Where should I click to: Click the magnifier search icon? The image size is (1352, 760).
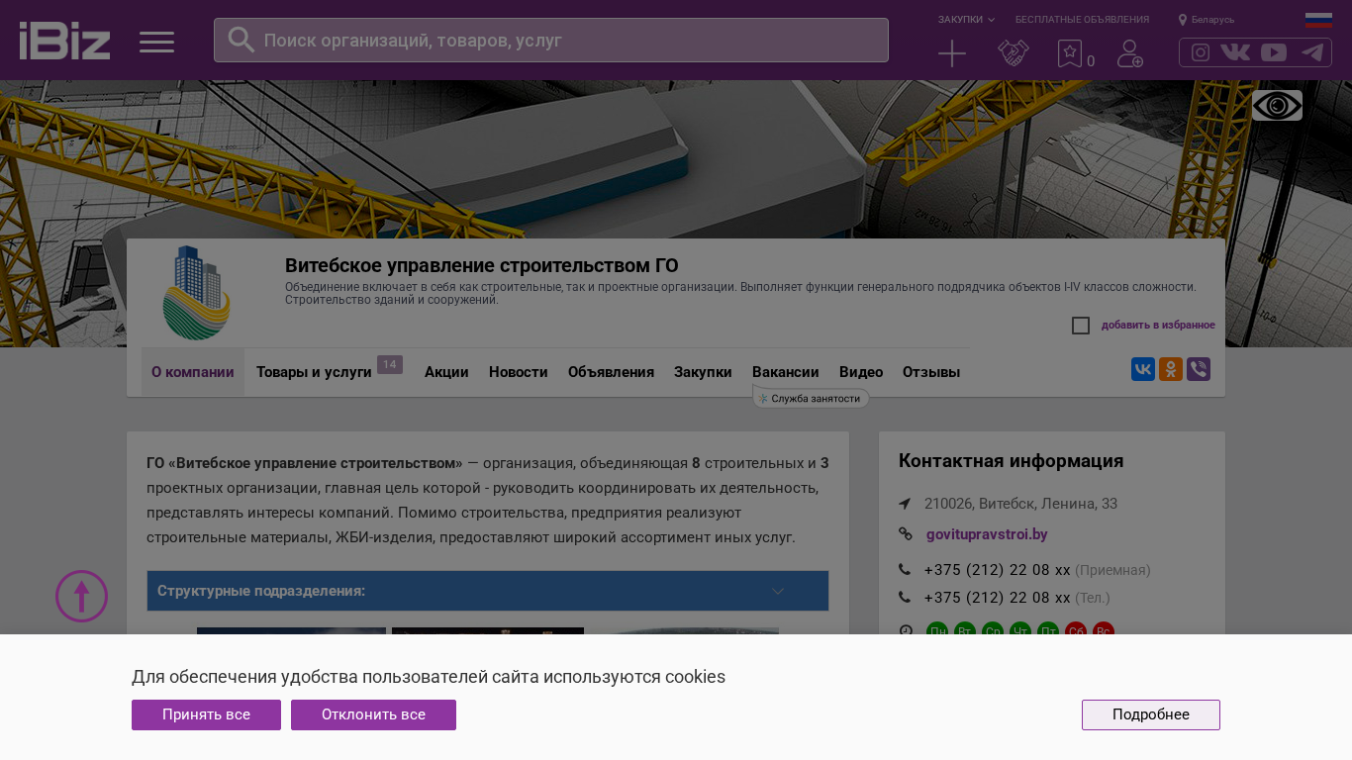point(241,40)
